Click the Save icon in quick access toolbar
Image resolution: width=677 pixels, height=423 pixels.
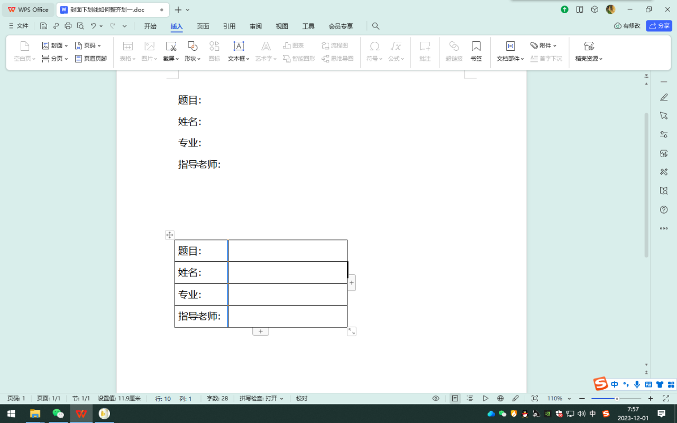43,26
